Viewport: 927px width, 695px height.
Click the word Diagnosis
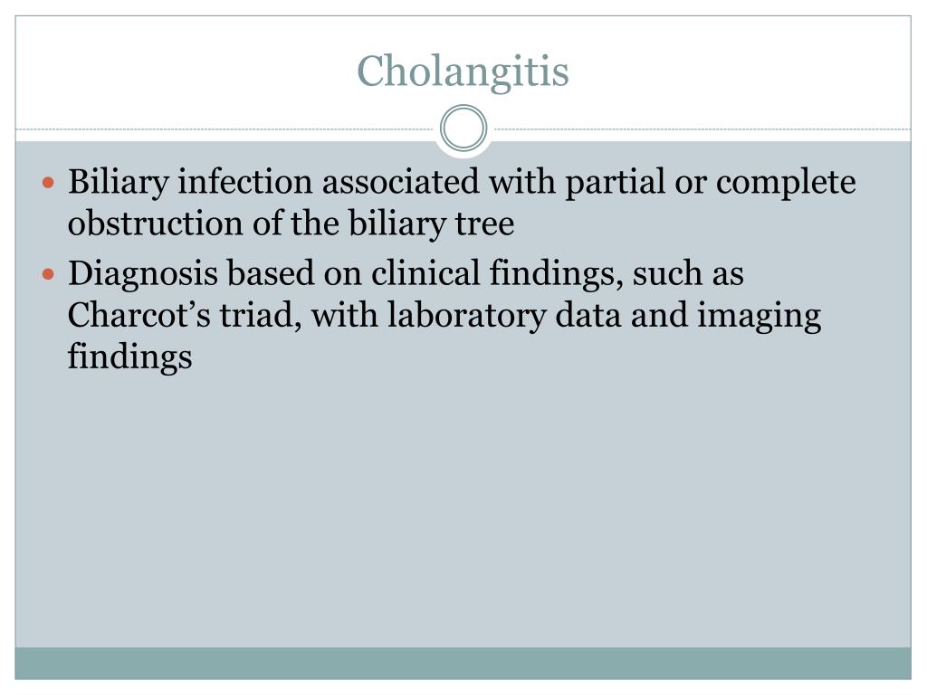point(143,273)
